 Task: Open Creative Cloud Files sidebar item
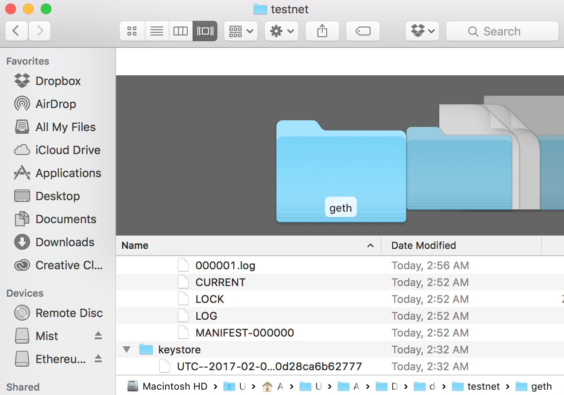pyautogui.click(x=58, y=265)
